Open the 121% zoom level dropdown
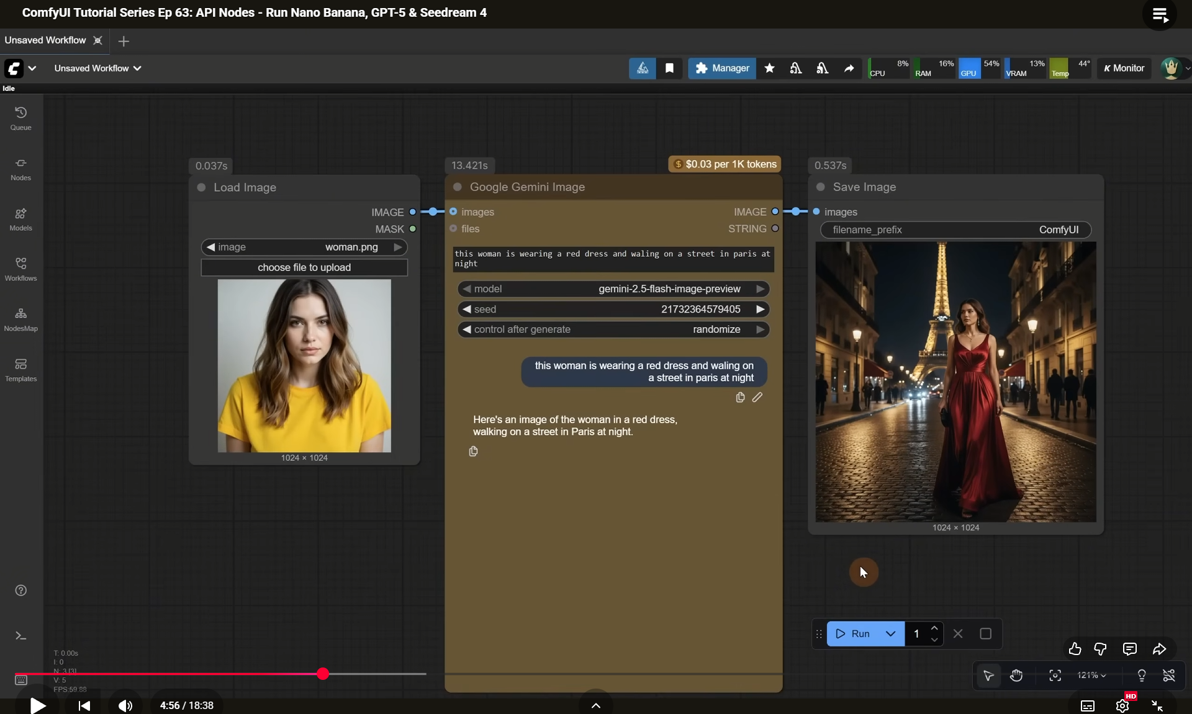Viewport: 1192px width, 714px height. (1091, 675)
